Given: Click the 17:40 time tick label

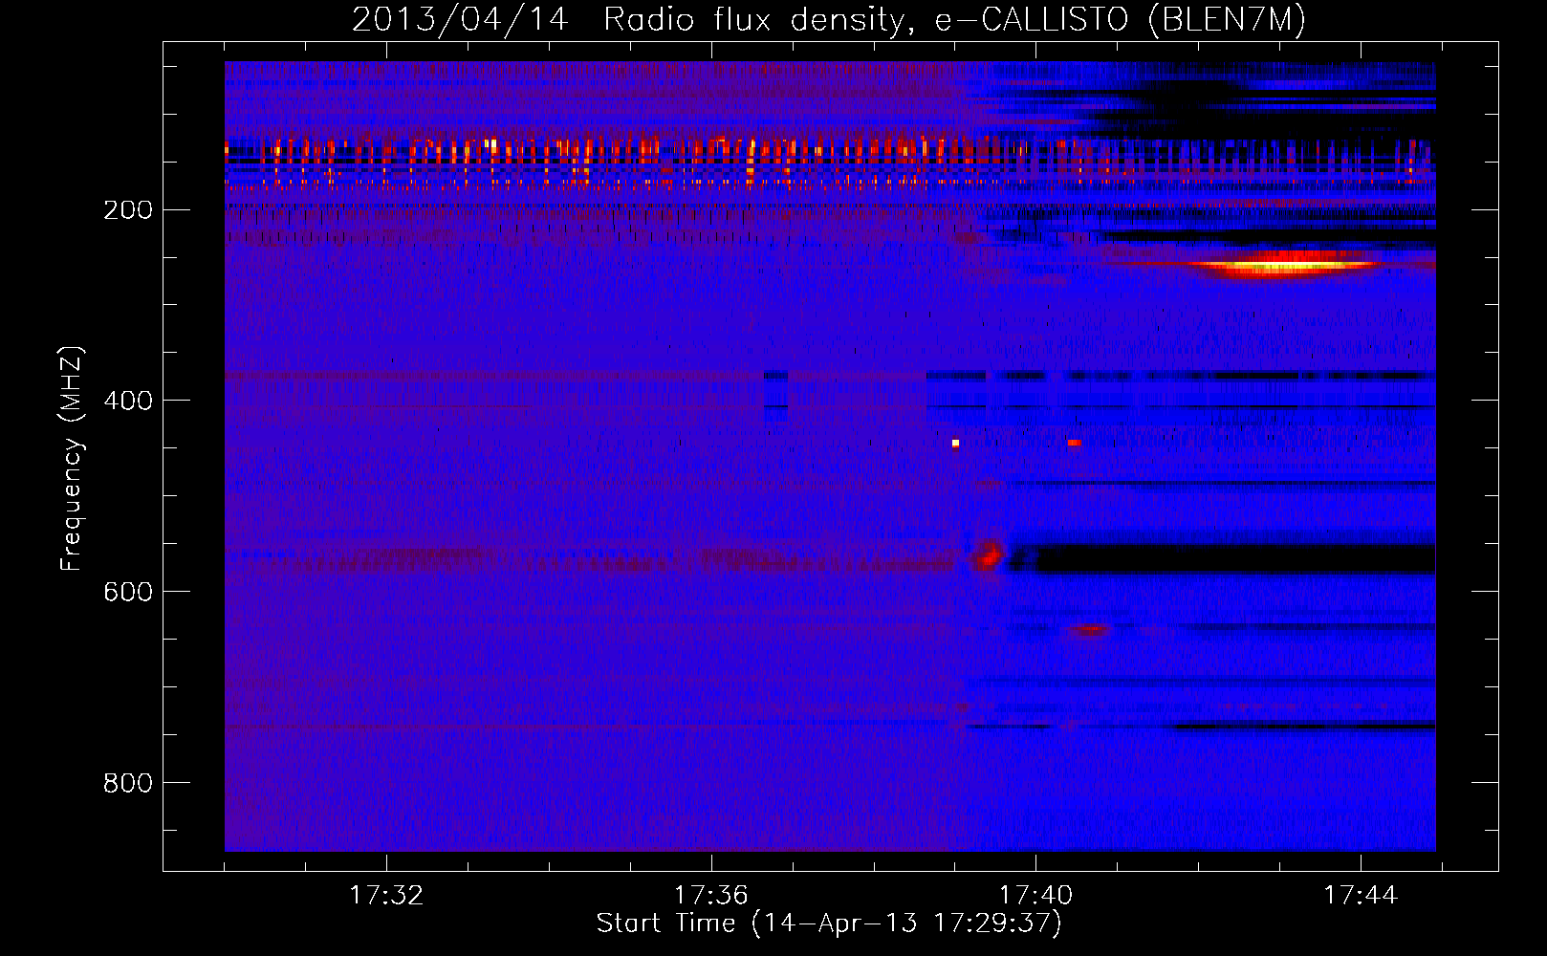Looking at the screenshot, I should [1035, 896].
